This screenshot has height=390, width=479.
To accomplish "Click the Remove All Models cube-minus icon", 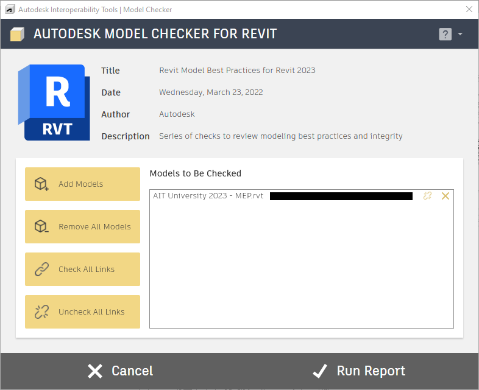I will [x=41, y=226].
